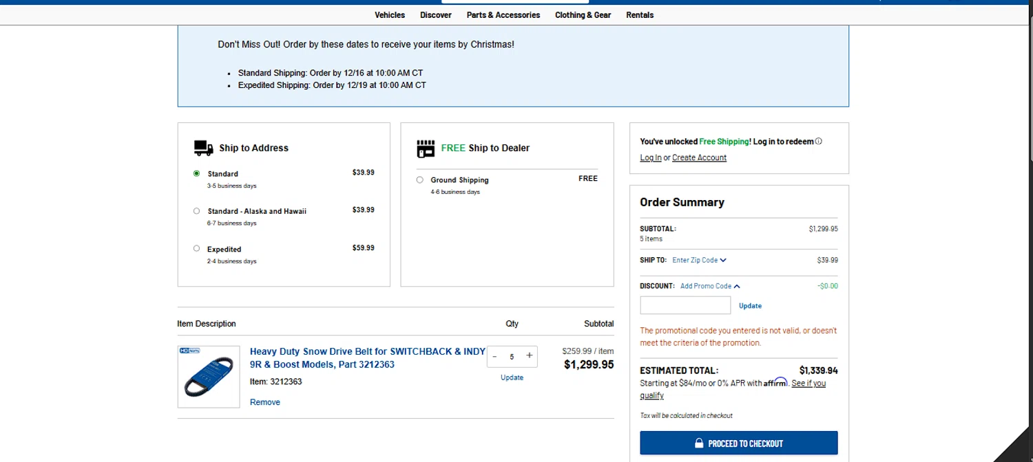Viewport: 1033px width, 462px height.
Task: Open the Vehicles menu
Action: tap(390, 15)
